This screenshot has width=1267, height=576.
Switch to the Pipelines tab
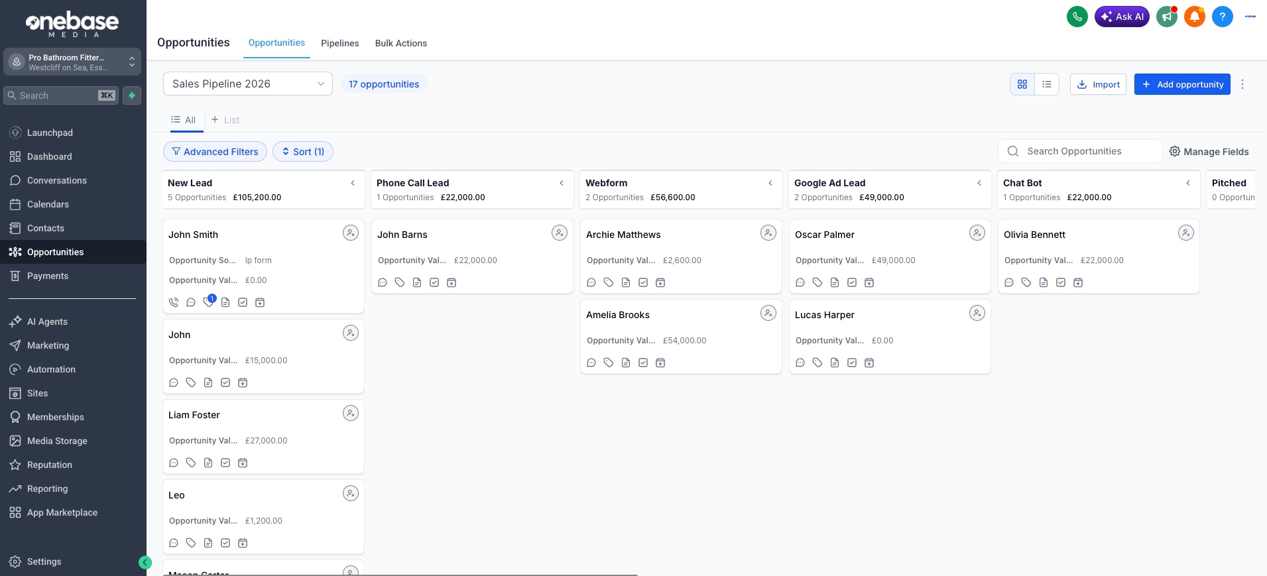[339, 43]
